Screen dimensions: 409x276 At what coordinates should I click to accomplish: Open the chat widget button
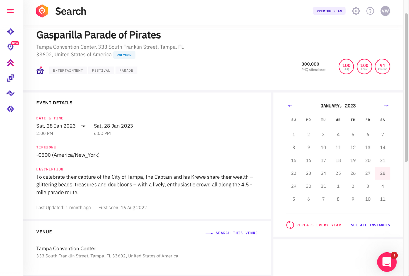387,262
